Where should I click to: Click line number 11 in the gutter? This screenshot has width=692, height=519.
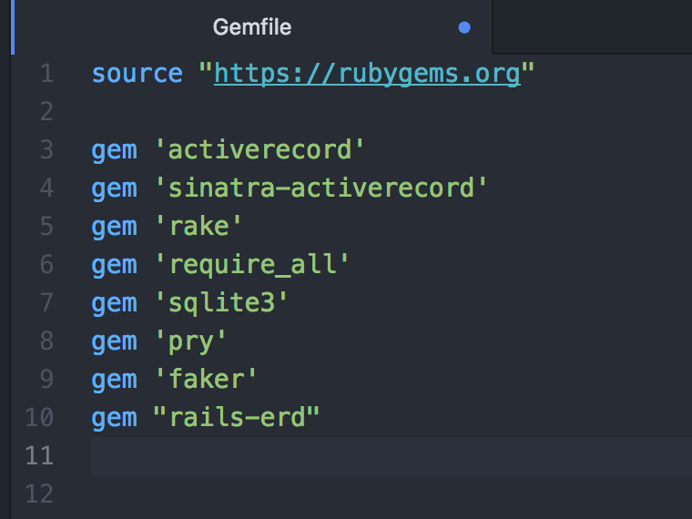[x=39, y=456]
